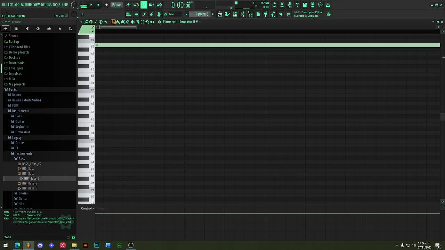This screenshot has width=445, height=250.
Task: Open the OPTIONS menu
Action: (x=46, y=5)
